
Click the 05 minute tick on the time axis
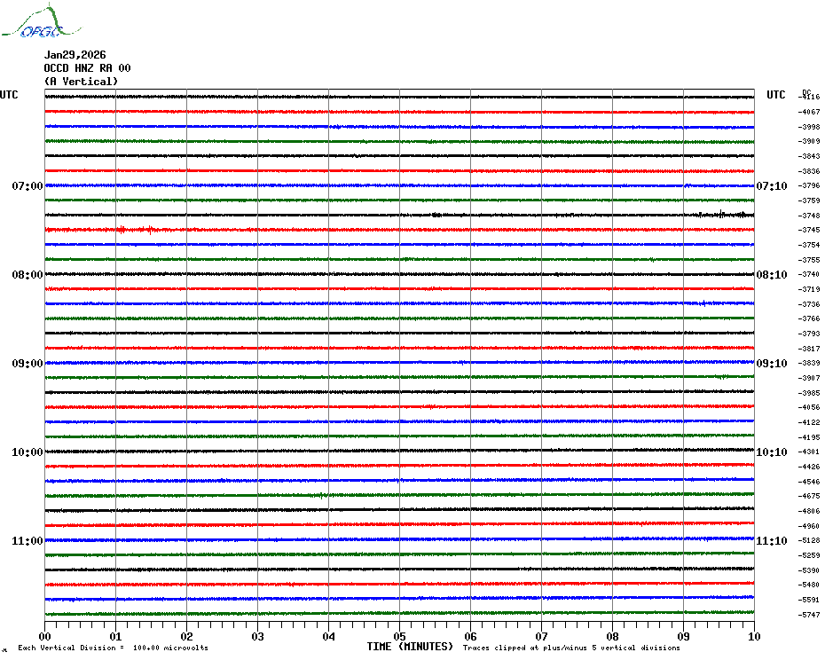coord(399,636)
